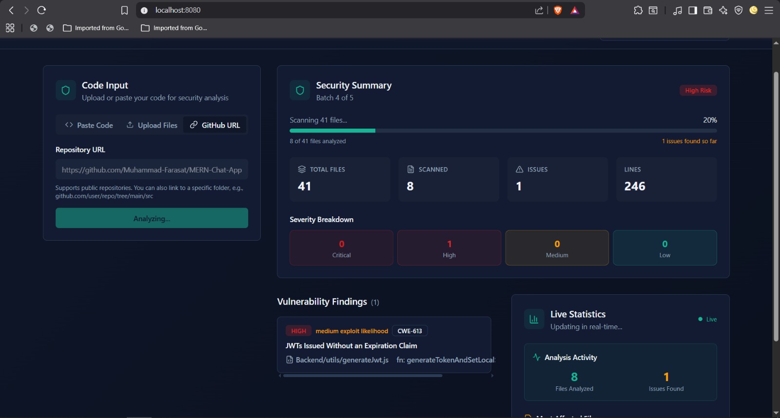
Task: Open Brave VPN shield icon
Action: [x=739, y=10]
